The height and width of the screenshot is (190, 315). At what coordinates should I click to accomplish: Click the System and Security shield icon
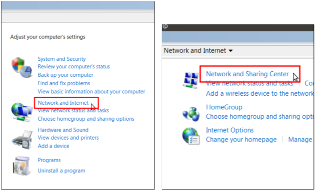tap(21, 67)
